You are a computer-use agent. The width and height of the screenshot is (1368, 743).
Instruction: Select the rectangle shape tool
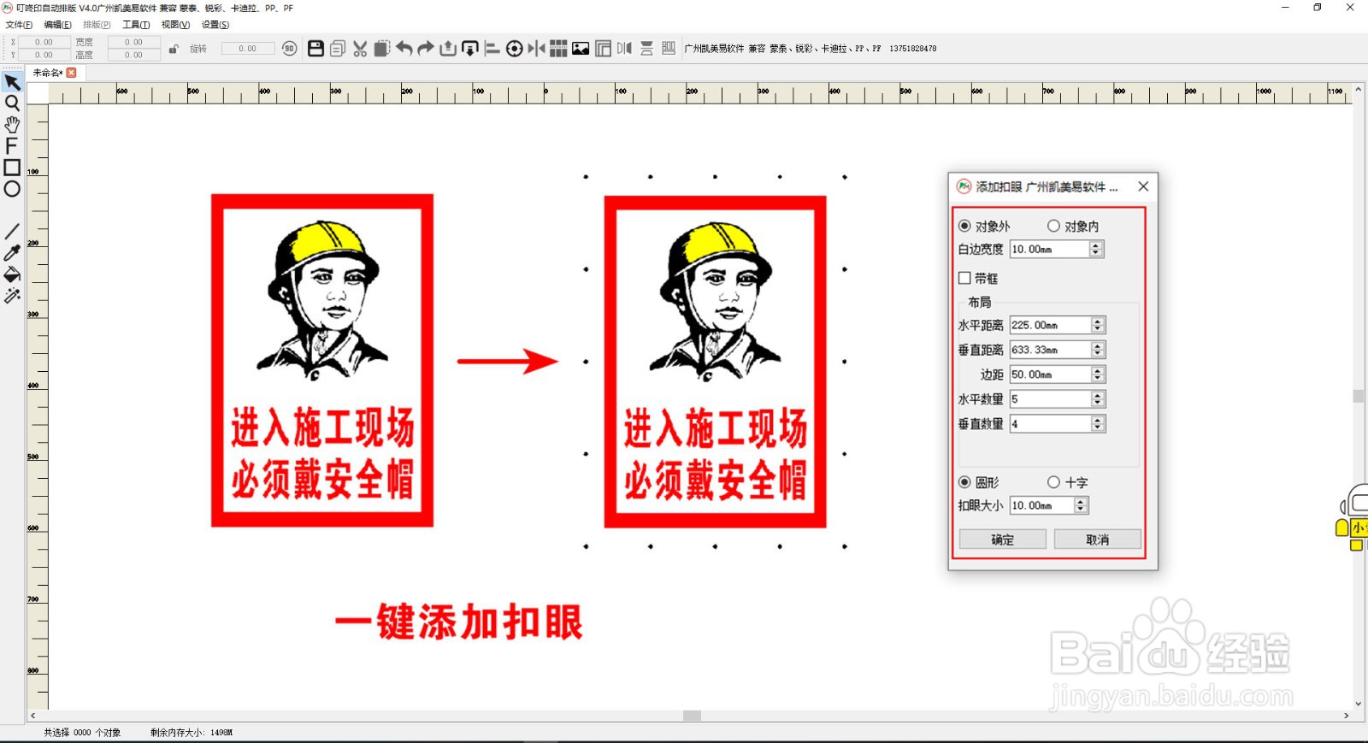click(x=12, y=168)
